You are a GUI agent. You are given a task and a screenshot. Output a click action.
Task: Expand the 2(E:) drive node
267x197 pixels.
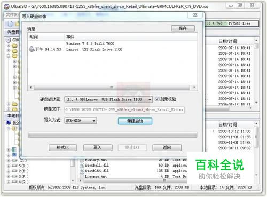pos(9,171)
